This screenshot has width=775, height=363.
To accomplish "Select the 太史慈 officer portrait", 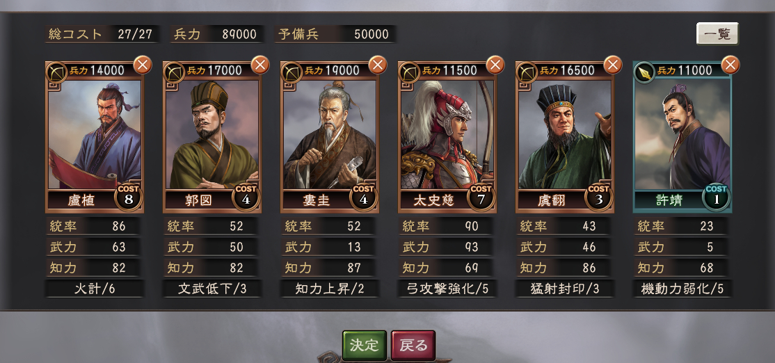I will click(447, 134).
